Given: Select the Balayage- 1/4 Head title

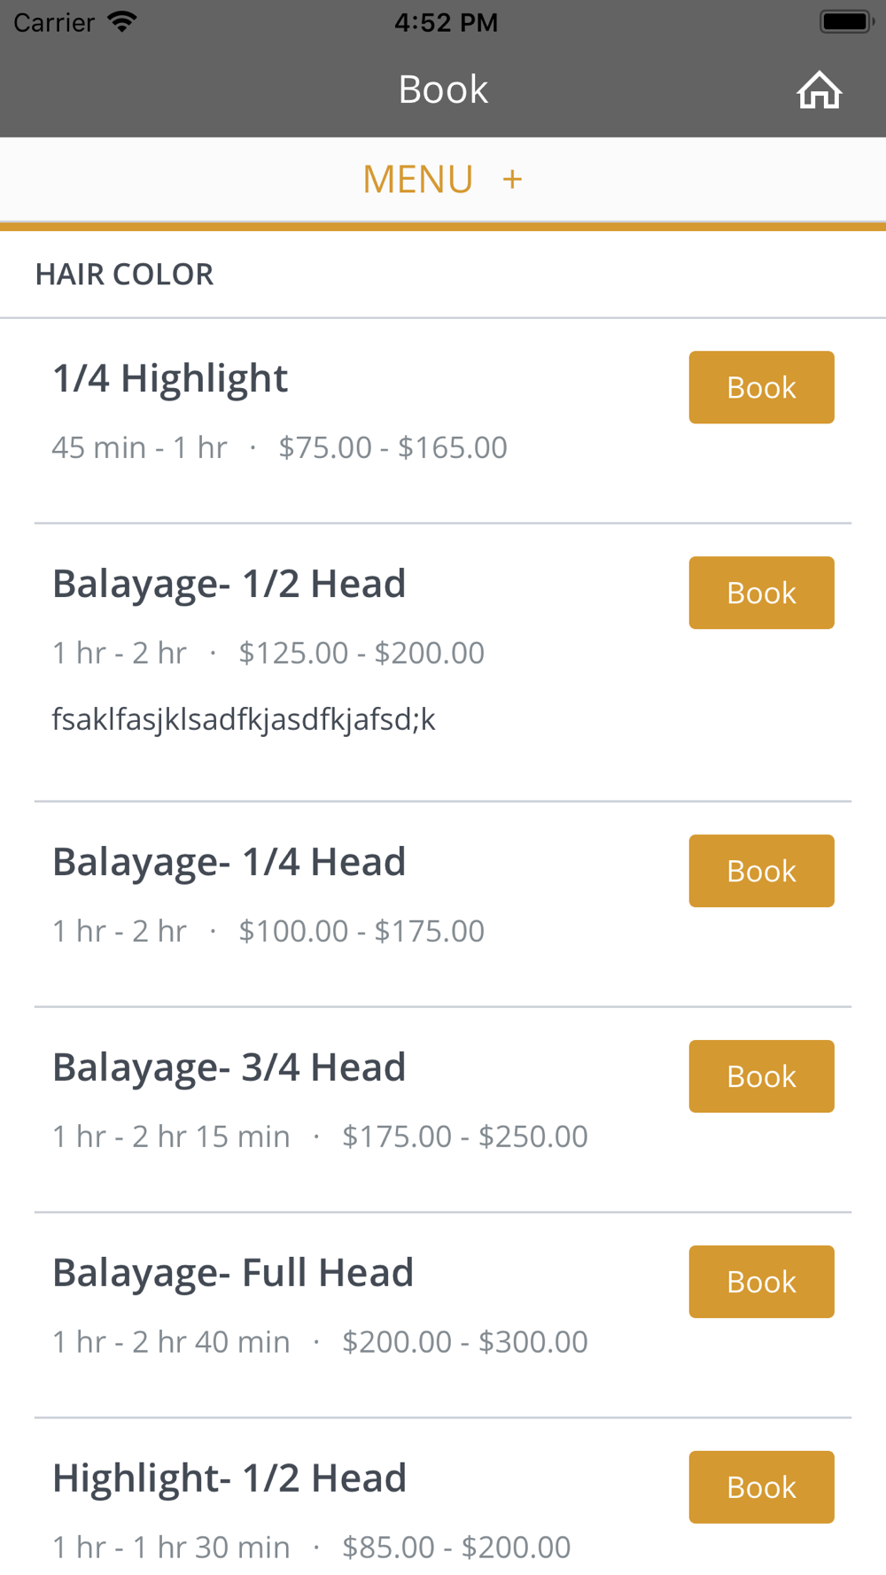Looking at the screenshot, I should pyautogui.click(x=229, y=862).
